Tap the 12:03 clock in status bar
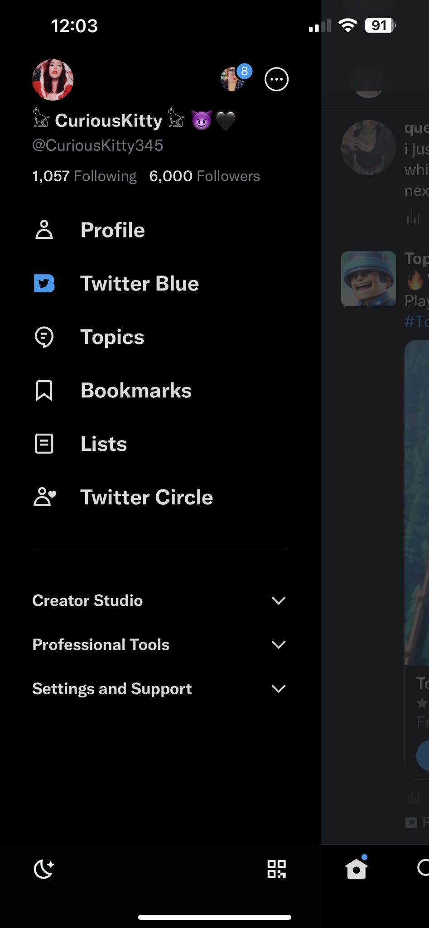The height and width of the screenshot is (928, 429). 74,26
